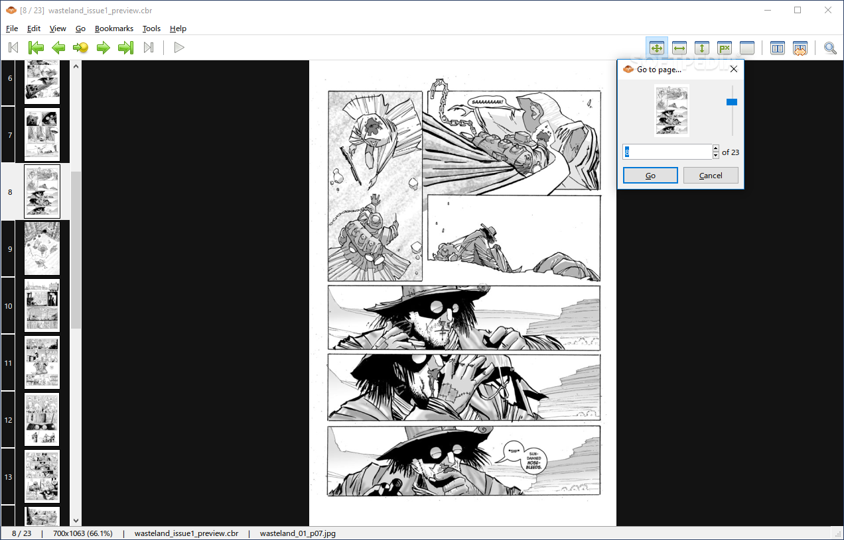Click the page number input field
844x540 pixels.
click(667, 152)
